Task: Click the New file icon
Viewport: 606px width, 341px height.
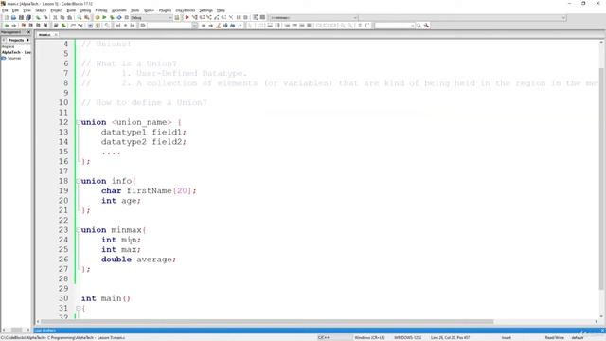Action: click(x=7, y=17)
